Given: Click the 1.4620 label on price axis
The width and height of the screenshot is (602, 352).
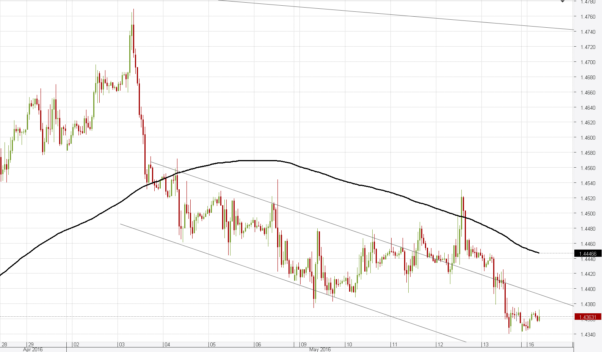Looking at the screenshot, I should coord(588,123).
